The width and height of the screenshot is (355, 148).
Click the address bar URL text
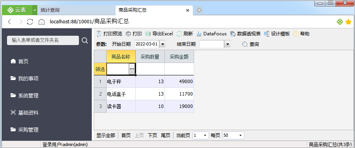pyautogui.click(x=89, y=21)
